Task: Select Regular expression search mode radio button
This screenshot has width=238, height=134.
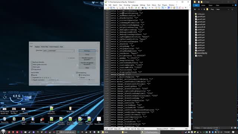Action: coord(32,80)
